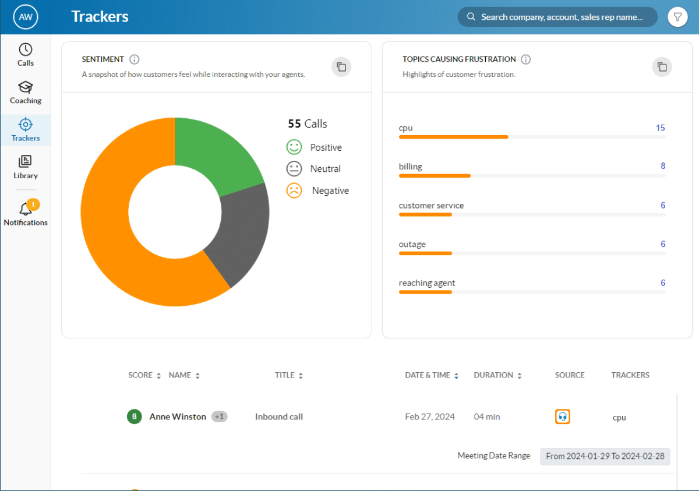Viewport: 699px width, 491px height.
Task: Toggle the Neutral sentiment legend item
Action: pyautogui.click(x=314, y=169)
